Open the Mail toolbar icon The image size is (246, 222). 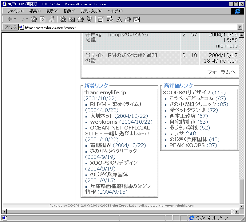tap(110, 19)
